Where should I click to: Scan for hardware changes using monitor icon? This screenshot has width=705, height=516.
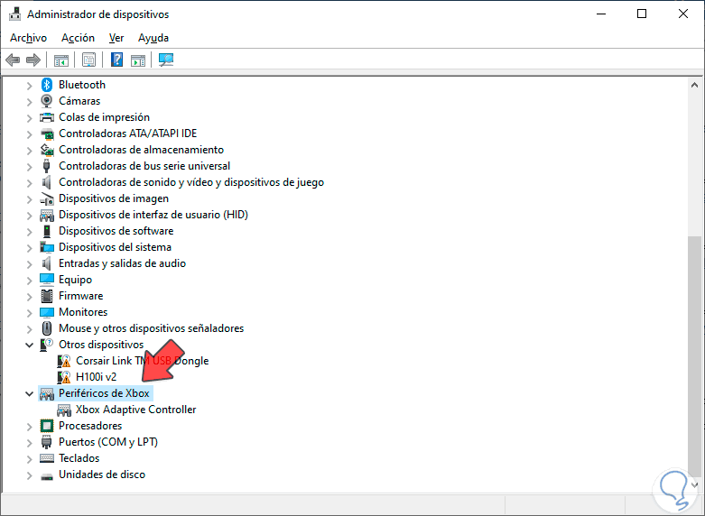click(x=166, y=60)
